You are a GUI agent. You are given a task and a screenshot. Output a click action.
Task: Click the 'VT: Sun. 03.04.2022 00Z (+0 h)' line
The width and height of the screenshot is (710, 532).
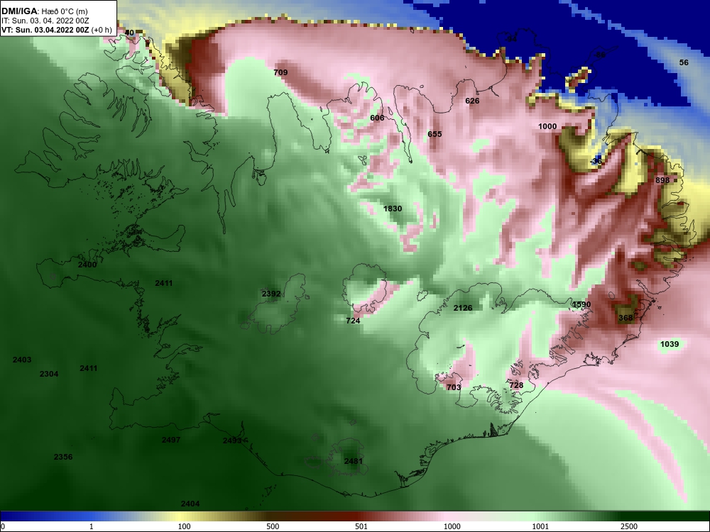(57, 31)
